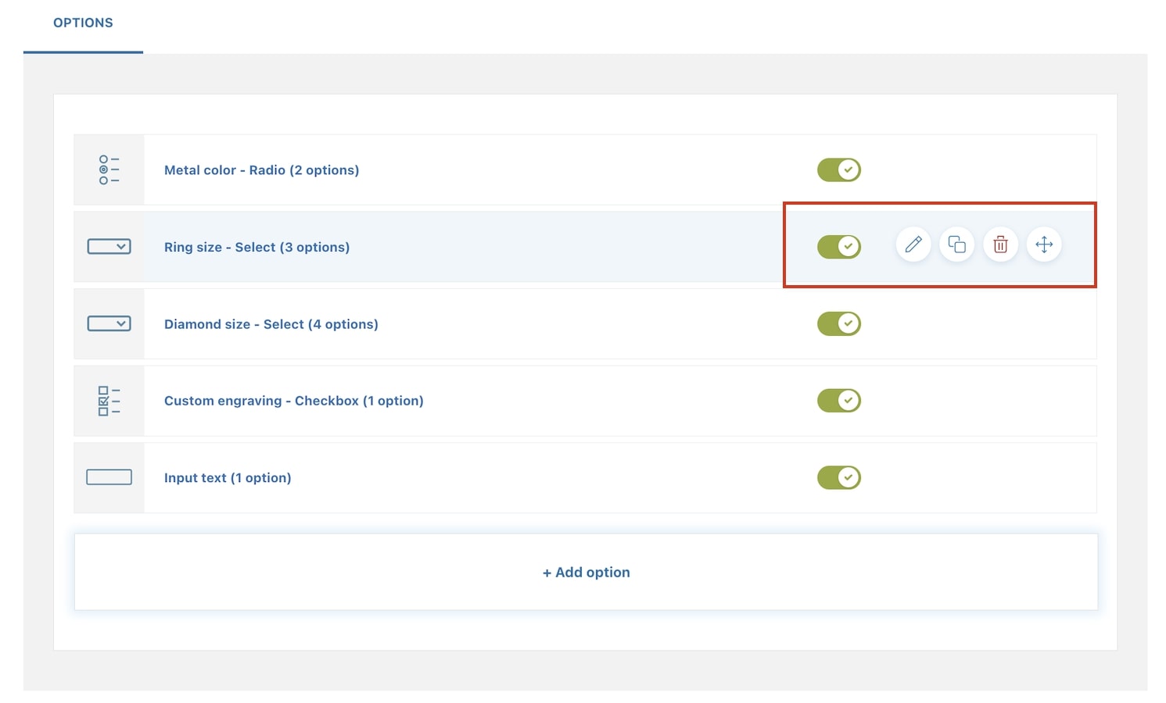Disable the Input text option toggle
The width and height of the screenshot is (1166, 703).
[839, 477]
